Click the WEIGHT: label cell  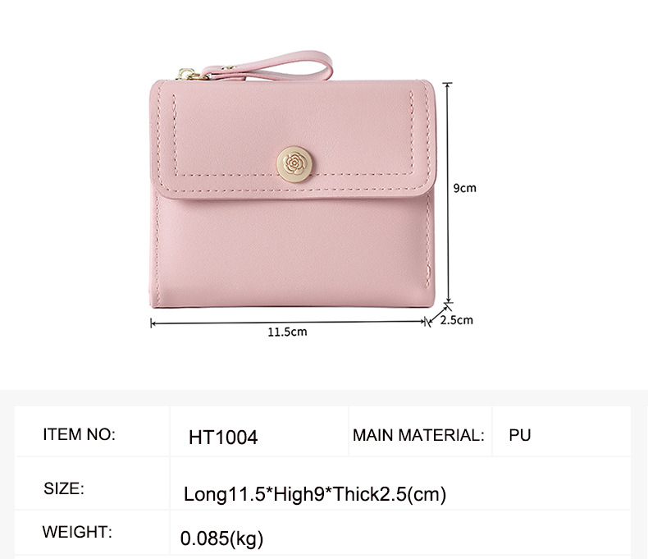[x=92, y=532]
